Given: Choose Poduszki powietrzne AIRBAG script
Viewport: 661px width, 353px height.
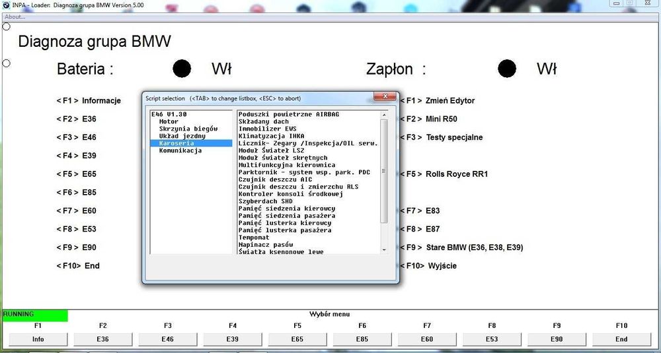Looking at the screenshot, I should 289,114.
